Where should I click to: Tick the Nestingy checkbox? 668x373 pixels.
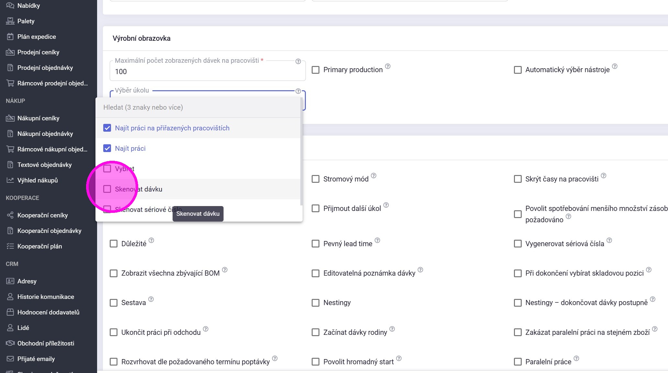tap(315, 303)
